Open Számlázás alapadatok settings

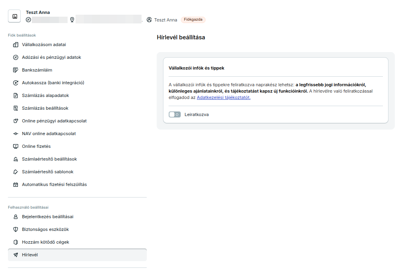45,95
